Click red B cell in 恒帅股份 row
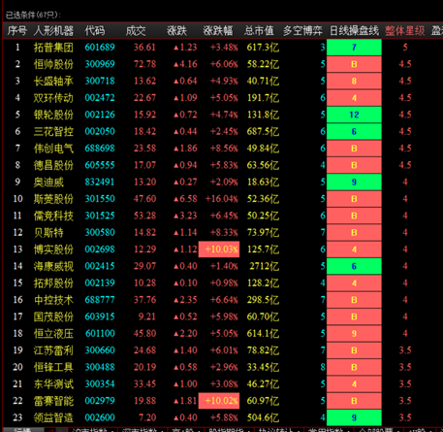The image size is (443, 432). [x=354, y=64]
